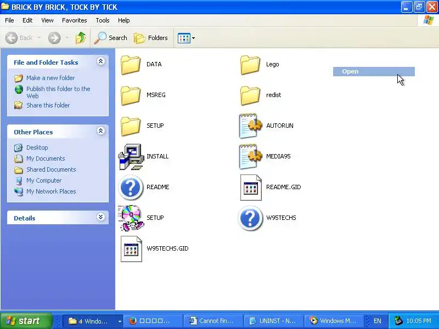Click the folder icon in the title bar
Viewport: 439px width, 329px height.
[5, 7]
